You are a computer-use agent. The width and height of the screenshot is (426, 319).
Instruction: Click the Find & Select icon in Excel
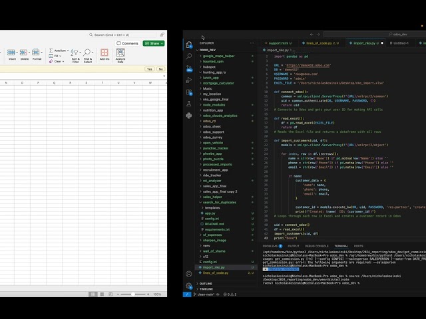tap(87, 53)
